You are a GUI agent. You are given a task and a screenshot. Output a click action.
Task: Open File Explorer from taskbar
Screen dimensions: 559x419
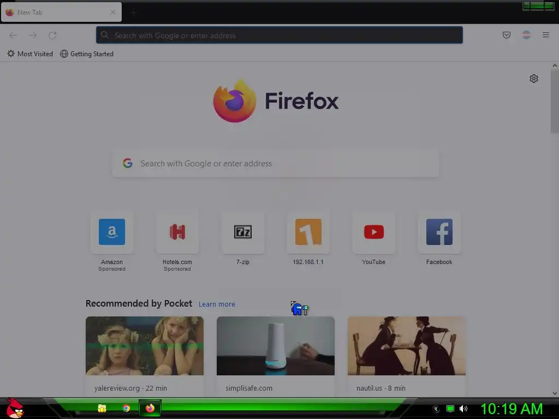coord(102,408)
